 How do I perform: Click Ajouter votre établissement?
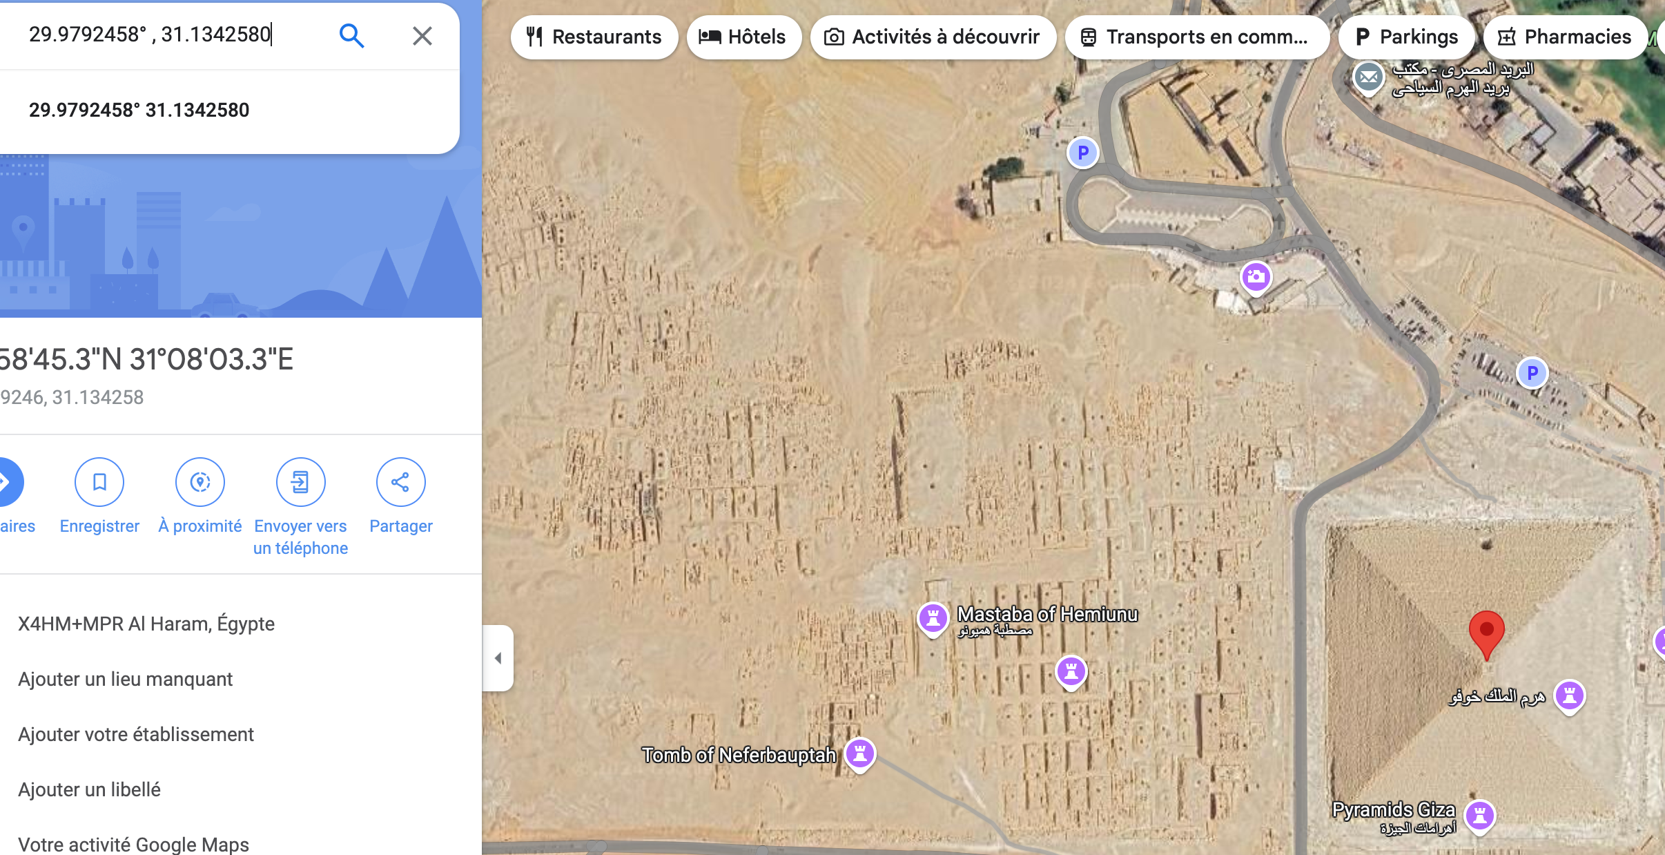(x=136, y=734)
